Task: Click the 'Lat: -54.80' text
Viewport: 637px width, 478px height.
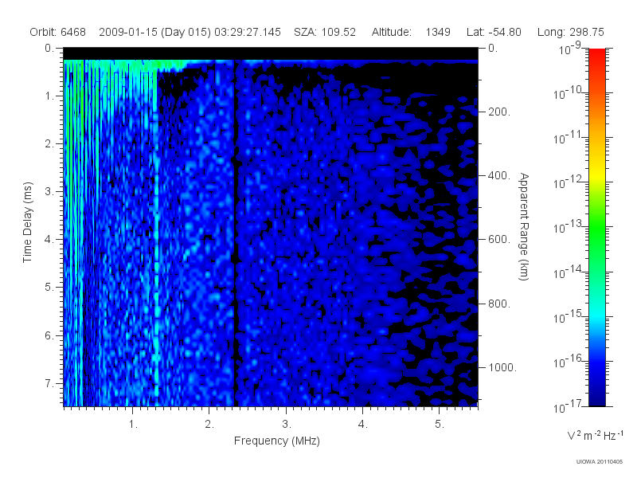Action: (494, 32)
